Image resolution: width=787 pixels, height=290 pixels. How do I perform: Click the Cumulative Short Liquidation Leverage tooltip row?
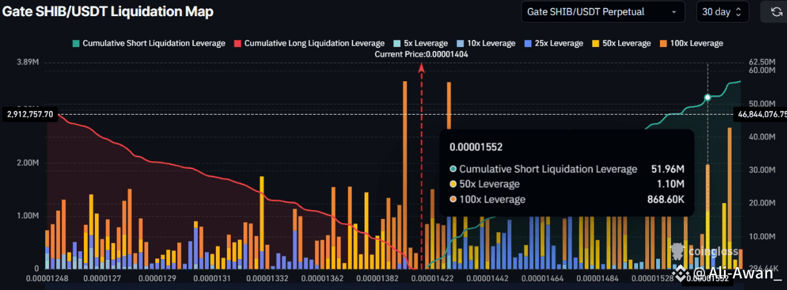coord(567,169)
